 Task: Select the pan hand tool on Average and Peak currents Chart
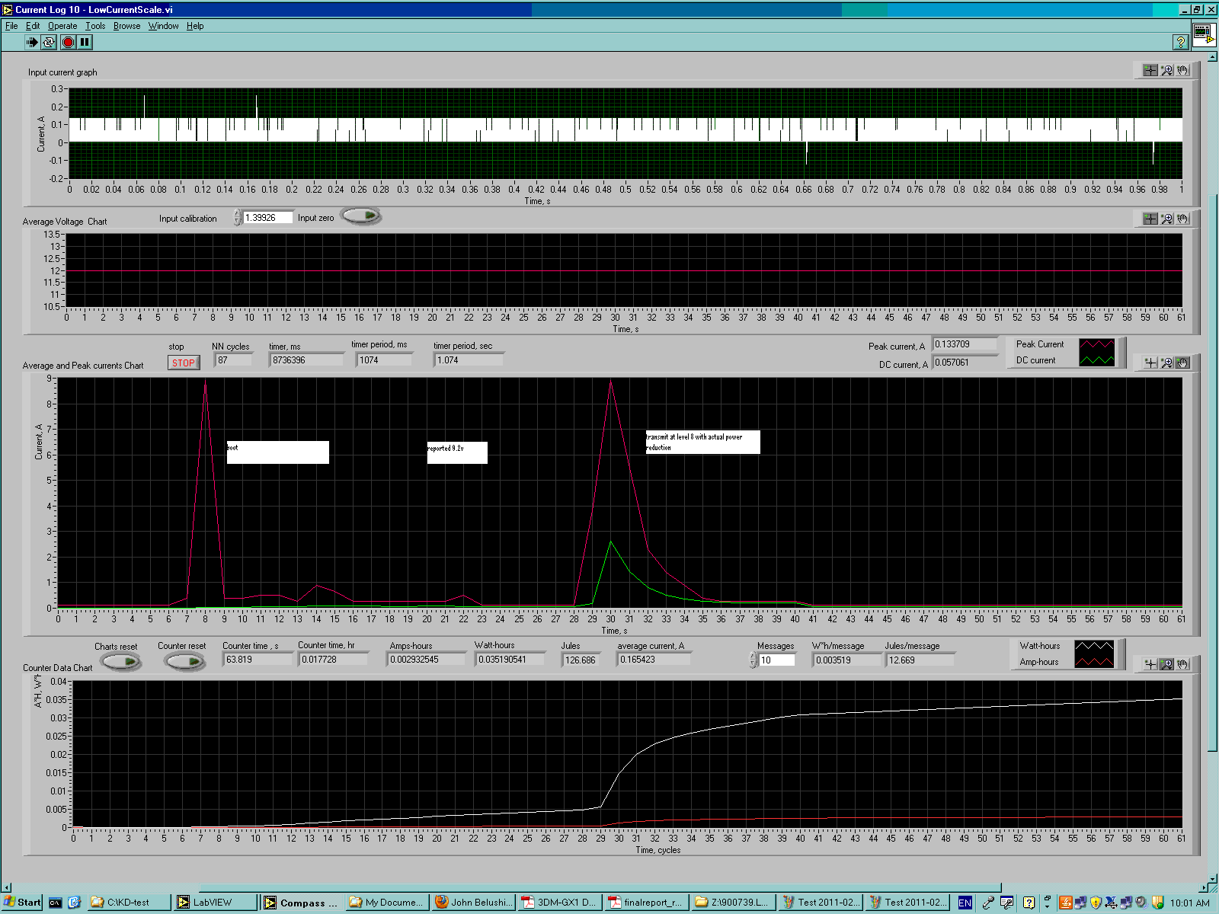click(1182, 363)
